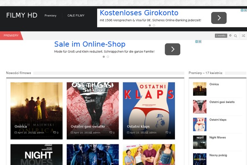
Task: Open Night Moves sidebar thumbnail
Action: click(200, 142)
